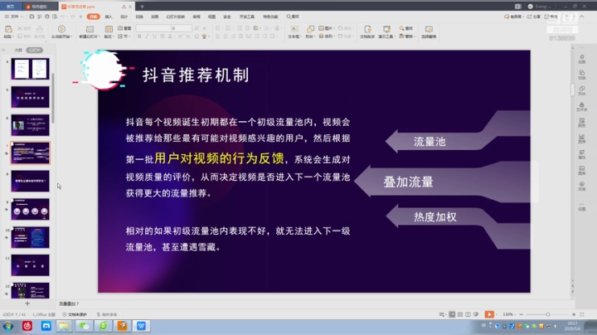Viewport: 597px width, 335px height.
Task: Toggle superscript formatting
Action: 181,36
